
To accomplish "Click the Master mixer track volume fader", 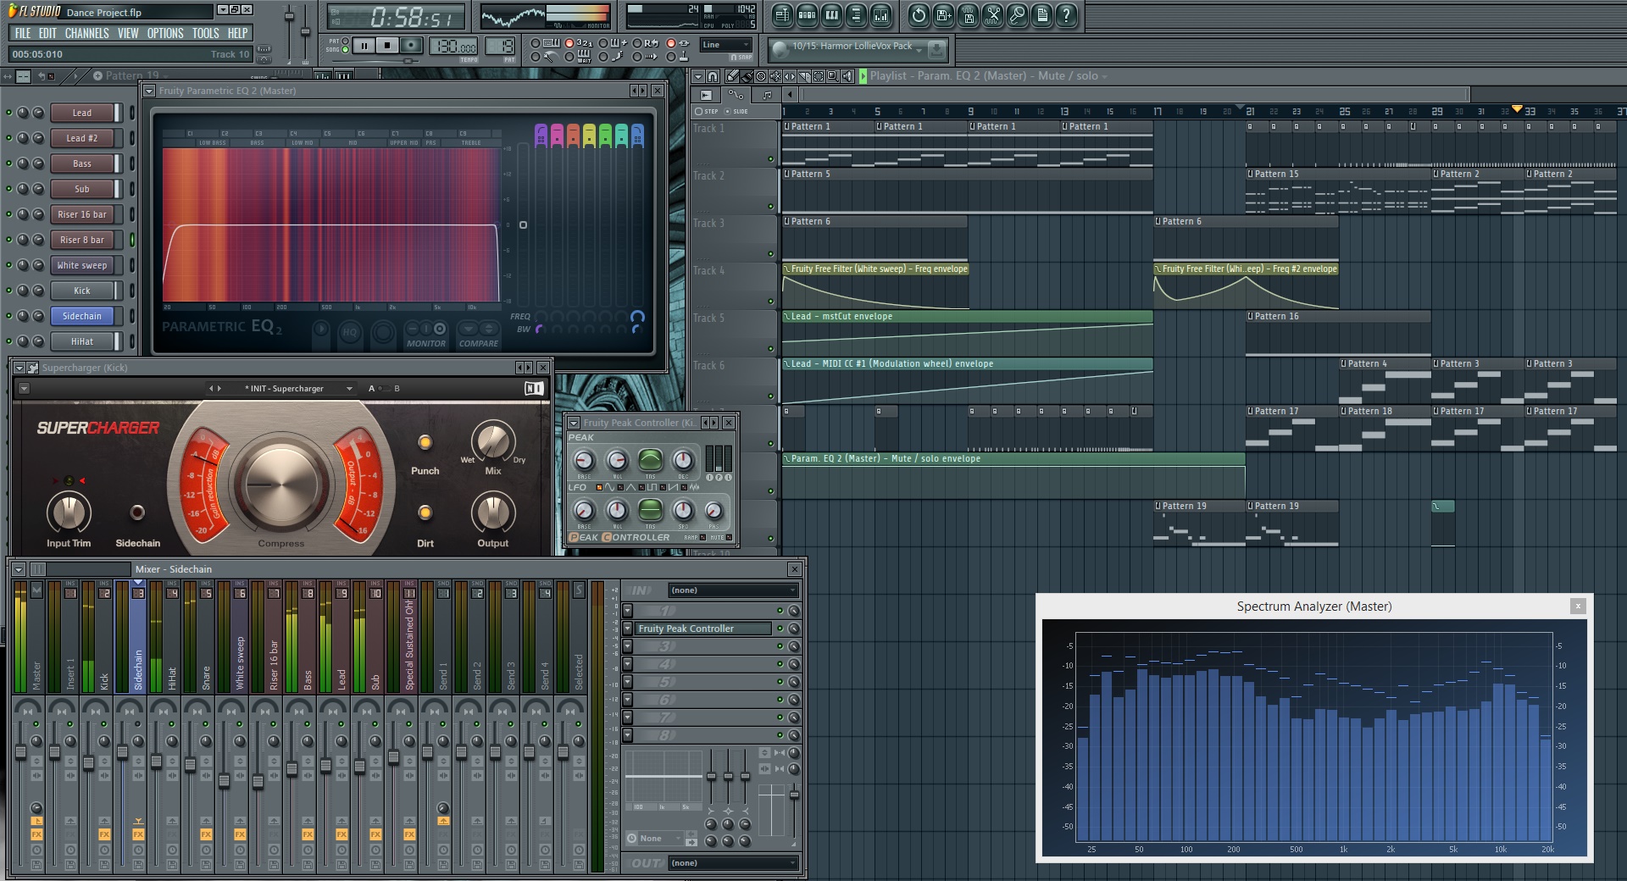I will tap(20, 753).
